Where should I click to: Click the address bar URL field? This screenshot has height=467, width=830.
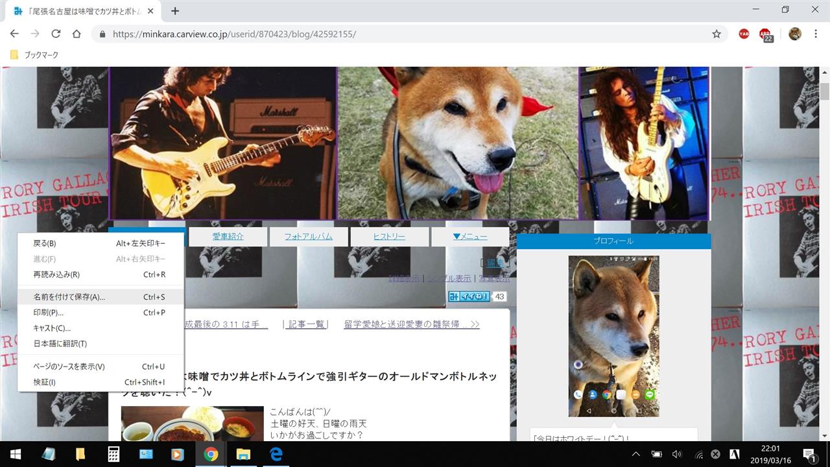click(x=409, y=34)
